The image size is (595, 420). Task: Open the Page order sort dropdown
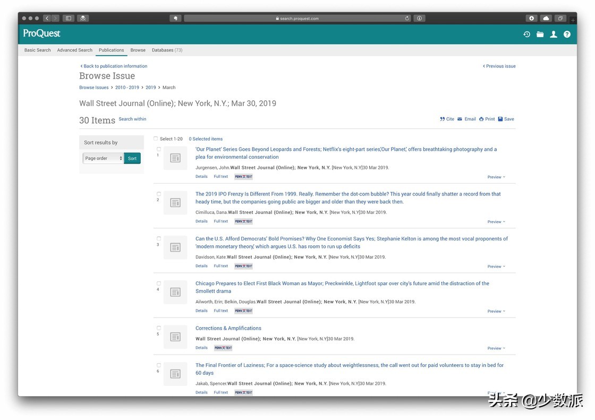pyautogui.click(x=103, y=158)
